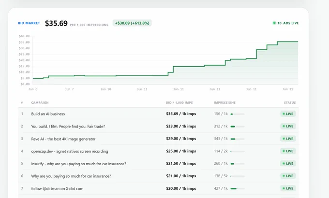Click the 343 / 1k impressions value
The height and width of the screenshot is (198, 329).
pos(221,139)
